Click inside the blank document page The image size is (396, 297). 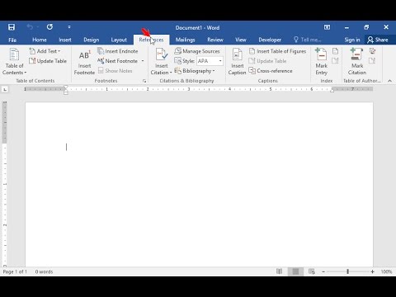click(x=199, y=184)
